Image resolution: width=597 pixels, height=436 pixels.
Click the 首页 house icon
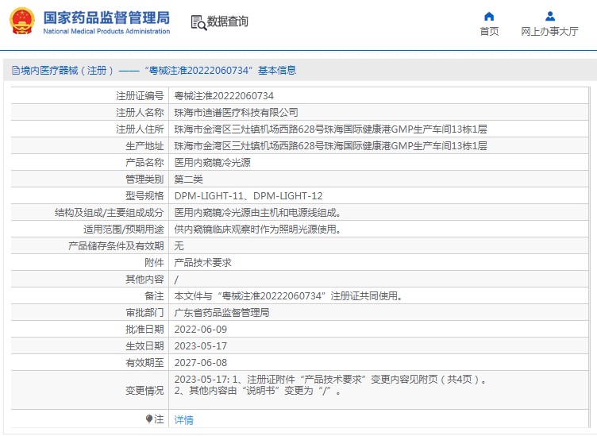[x=489, y=16]
